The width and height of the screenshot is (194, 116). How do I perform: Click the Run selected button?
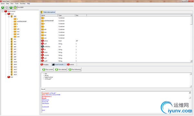(61, 69)
